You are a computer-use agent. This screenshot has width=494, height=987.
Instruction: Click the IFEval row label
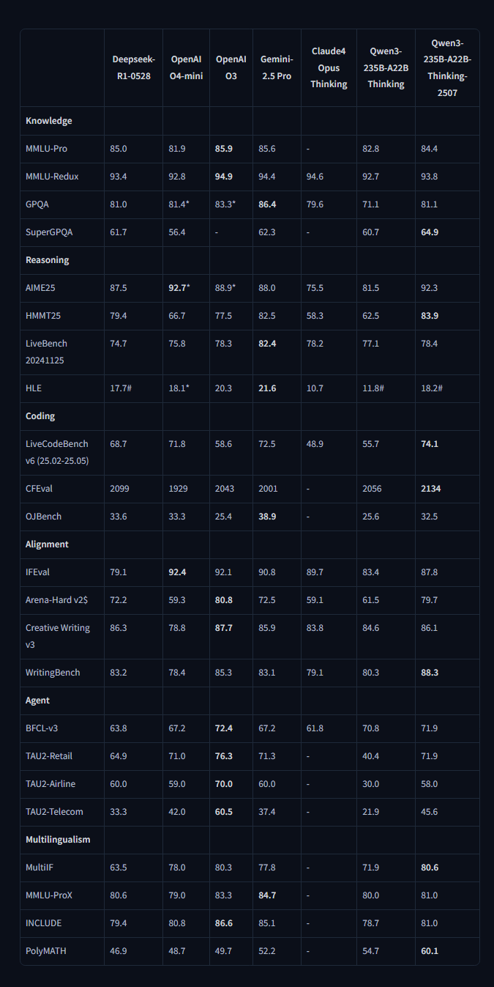pyautogui.click(x=38, y=572)
